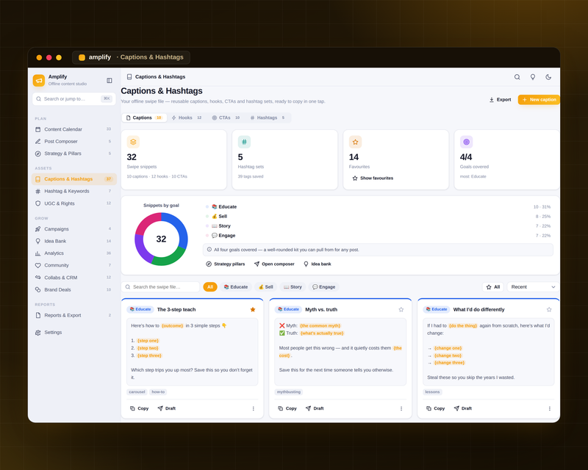Click the green donut chart segment
The image size is (588, 470).
(170, 259)
